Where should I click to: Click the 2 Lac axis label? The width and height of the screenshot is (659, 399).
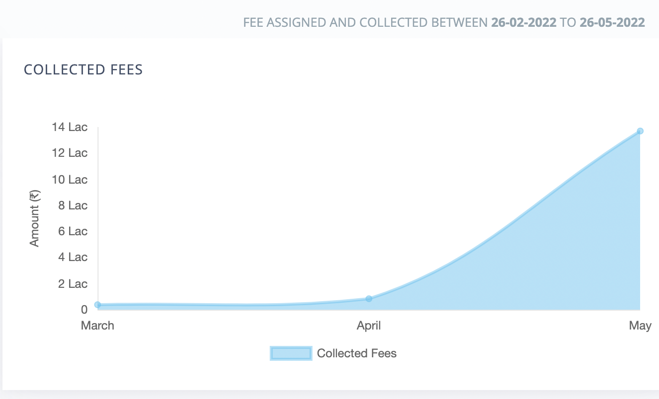point(73,284)
